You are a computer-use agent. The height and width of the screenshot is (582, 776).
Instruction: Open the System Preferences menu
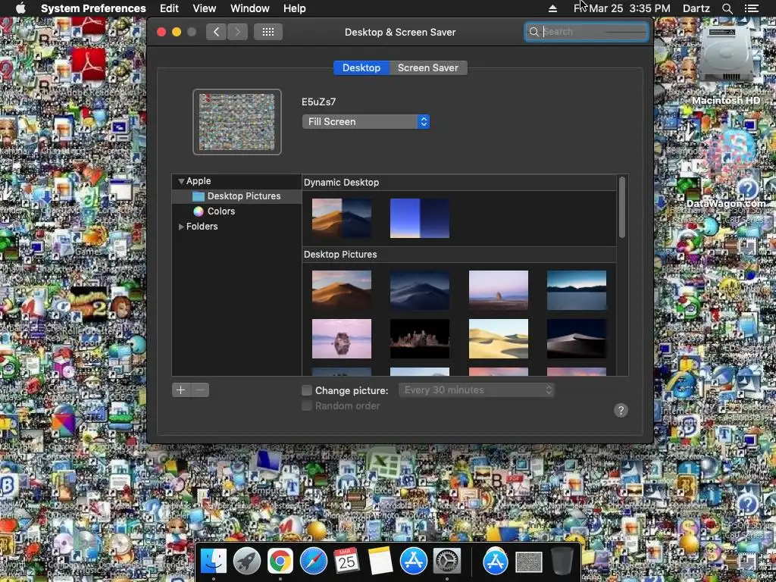pyautogui.click(x=93, y=8)
